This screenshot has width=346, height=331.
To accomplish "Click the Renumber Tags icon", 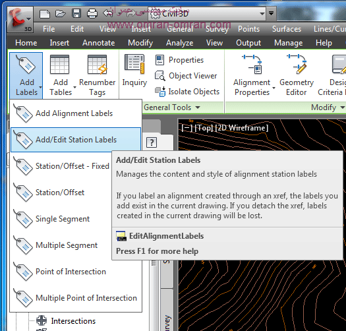I will point(98,65).
